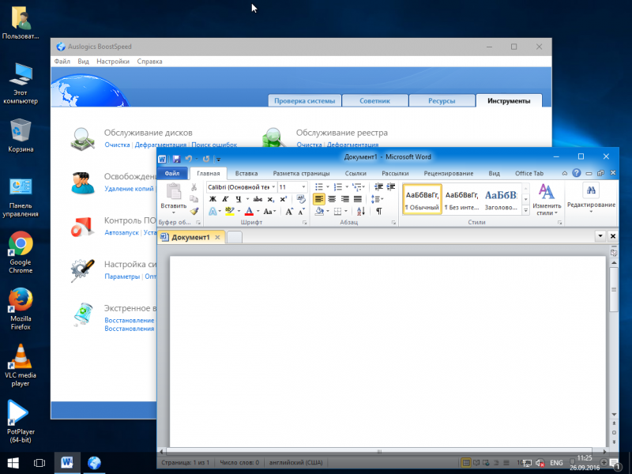
Task: Open the Файл tab in Word
Action: pyautogui.click(x=172, y=173)
